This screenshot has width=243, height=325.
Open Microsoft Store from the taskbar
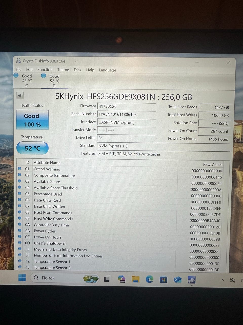(x=163, y=280)
